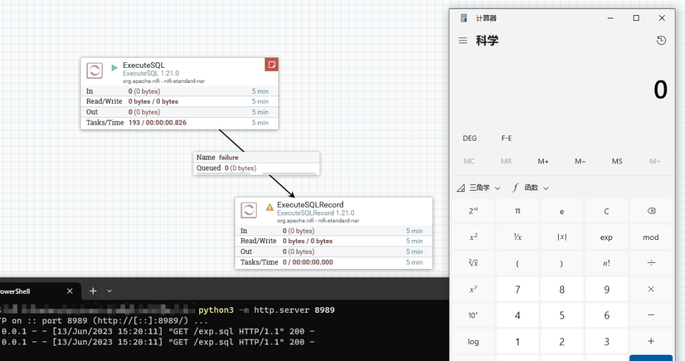This screenshot has width=685, height=361.
Task: Click the green running indicator on ExecuteSQL
Action: pos(114,68)
